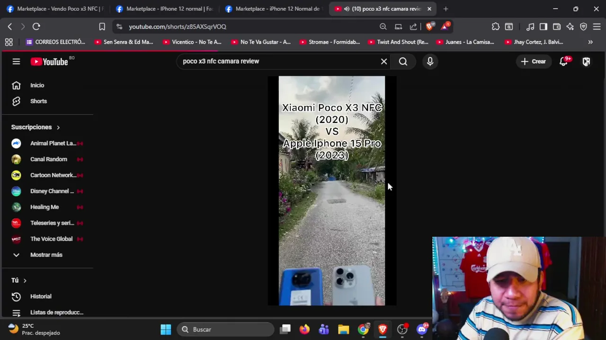The width and height of the screenshot is (606, 340).
Task: Bookmark this page with bookmark icon
Action: tap(102, 27)
